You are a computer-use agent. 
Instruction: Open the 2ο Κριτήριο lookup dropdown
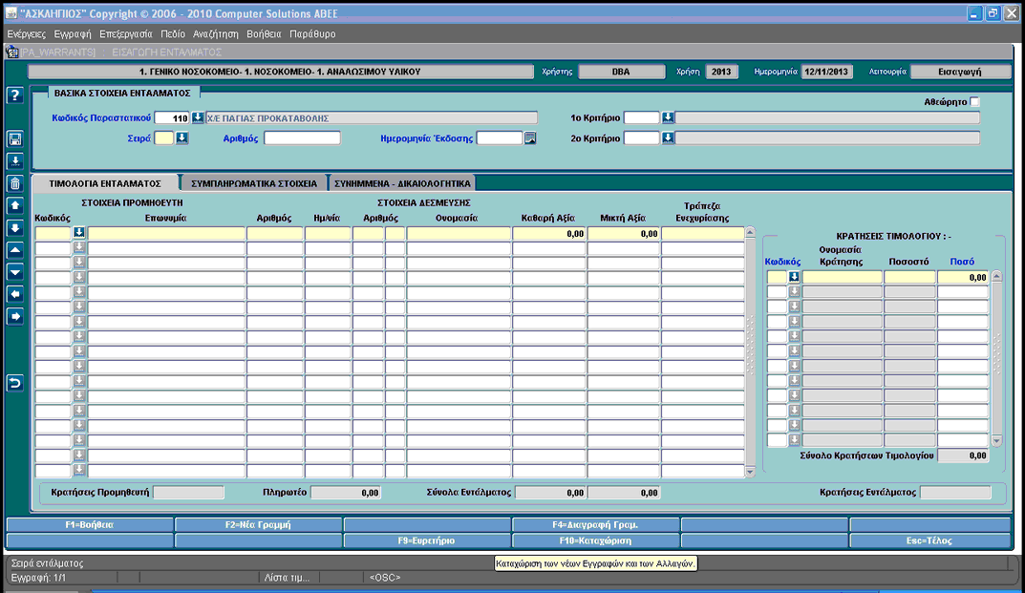(x=668, y=138)
